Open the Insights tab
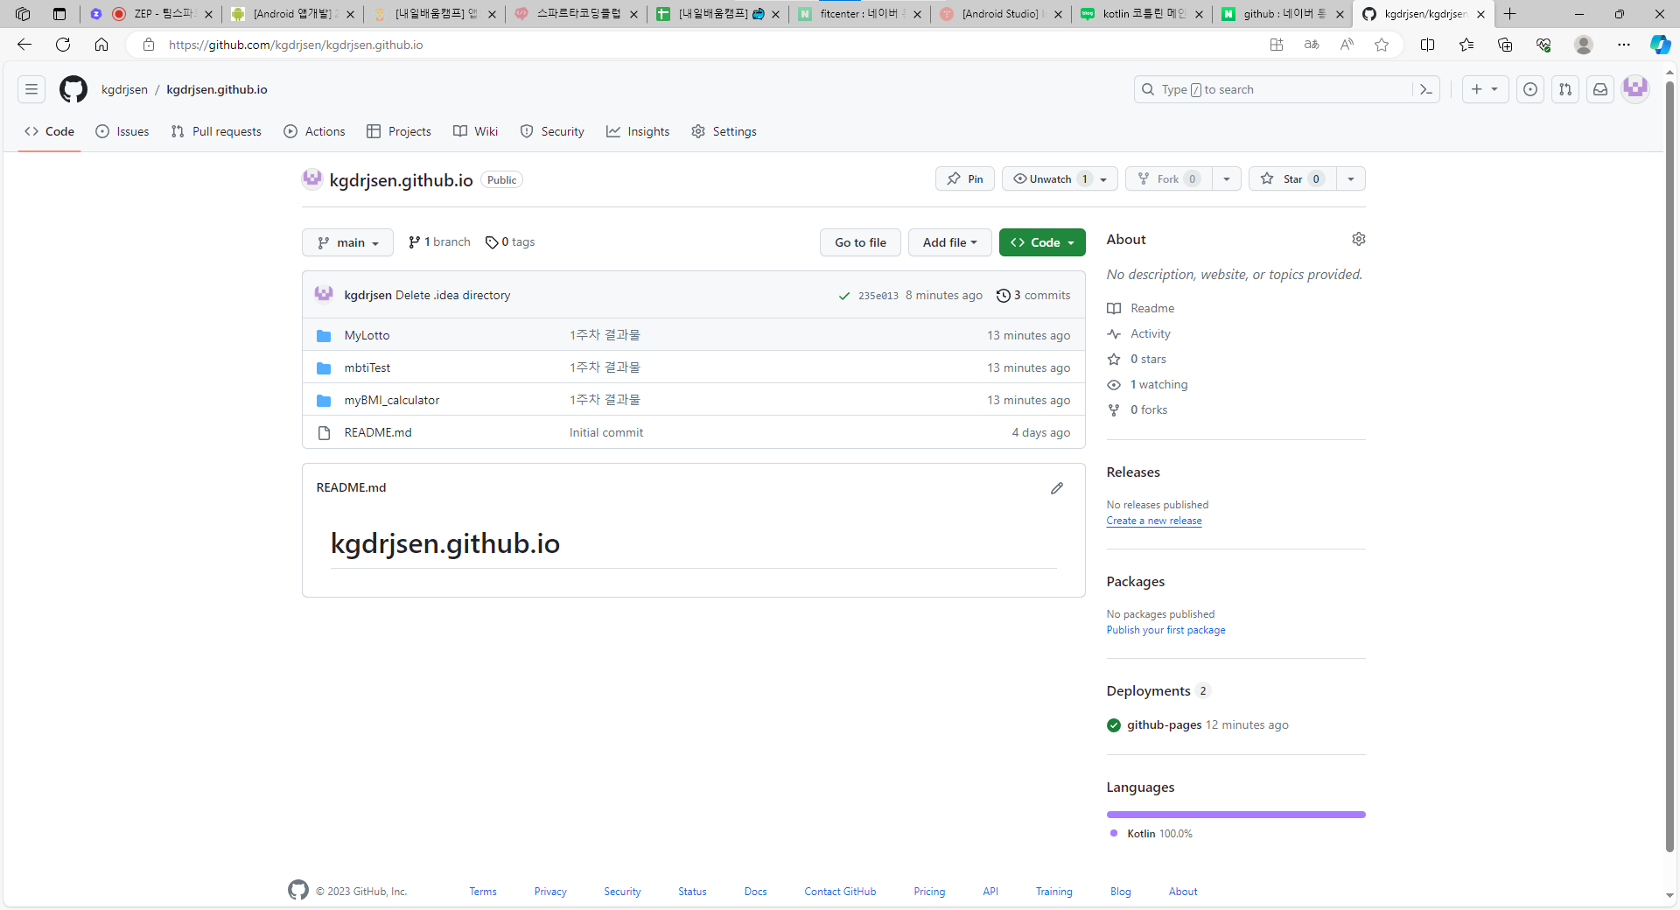 point(638,131)
